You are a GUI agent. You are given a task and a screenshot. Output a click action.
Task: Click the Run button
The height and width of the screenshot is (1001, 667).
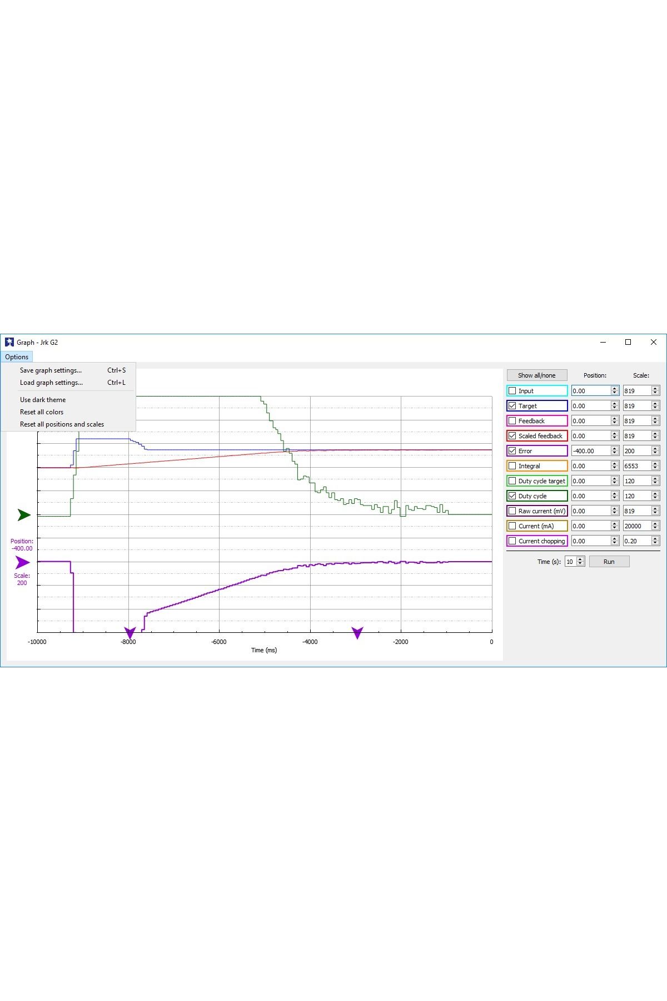[609, 562]
